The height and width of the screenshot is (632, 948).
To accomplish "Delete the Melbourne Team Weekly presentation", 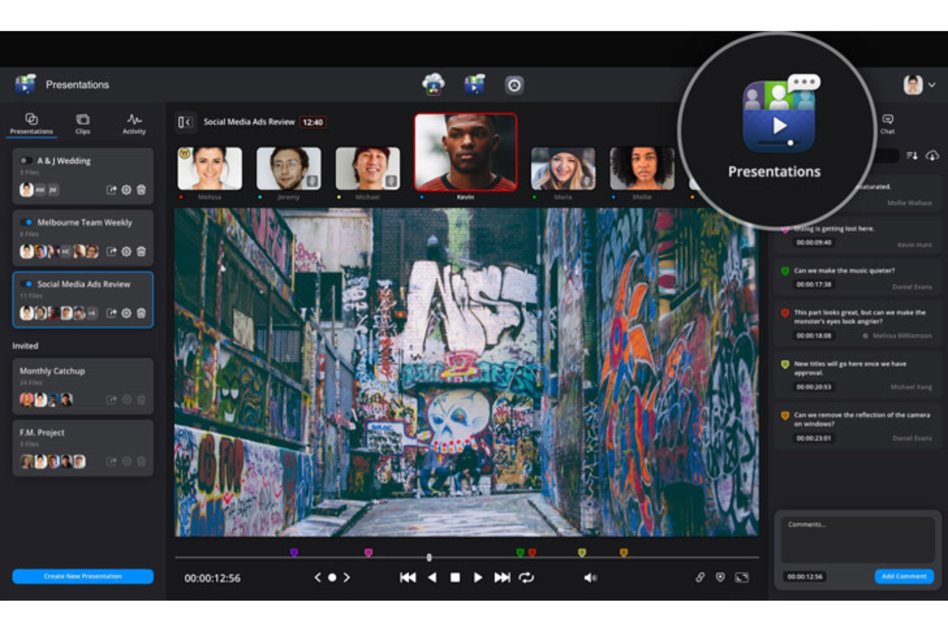I will tap(142, 252).
